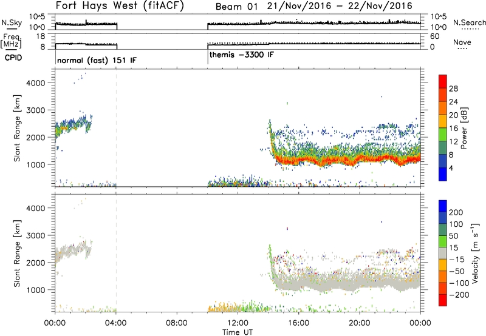Click the 'Slant Range [km]' label of power panel
486x336 pixels.
[x=17, y=128]
